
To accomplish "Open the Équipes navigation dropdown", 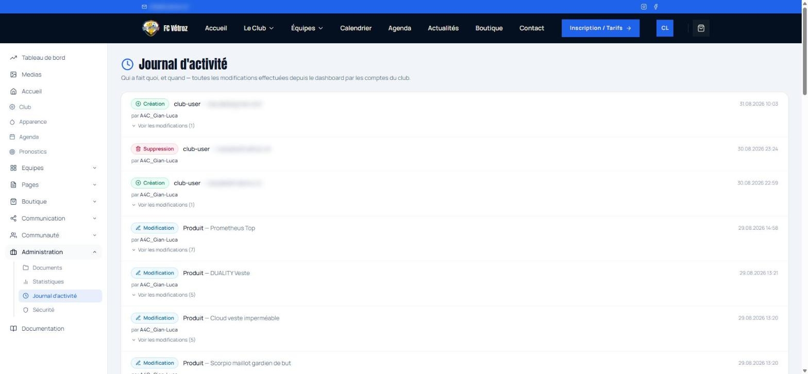I will click(x=307, y=28).
